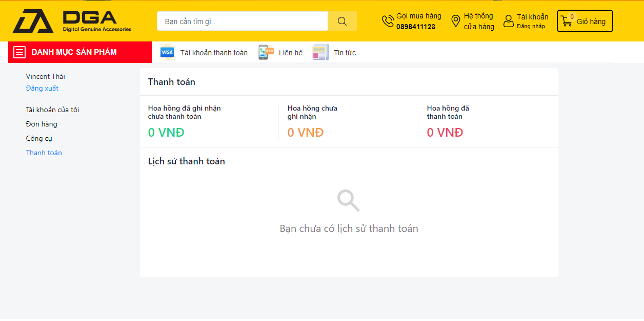Click the magnifier search button

(342, 22)
